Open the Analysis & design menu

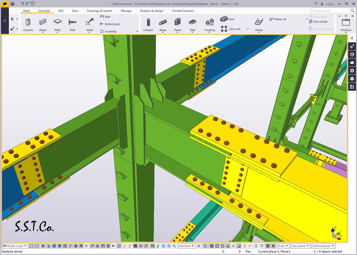click(x=152, y=11)
